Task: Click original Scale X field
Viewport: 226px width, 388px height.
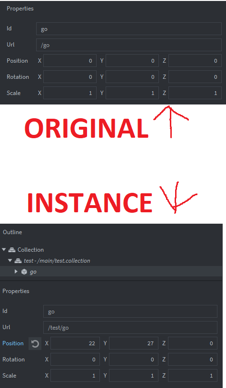Action: (70, 93)
